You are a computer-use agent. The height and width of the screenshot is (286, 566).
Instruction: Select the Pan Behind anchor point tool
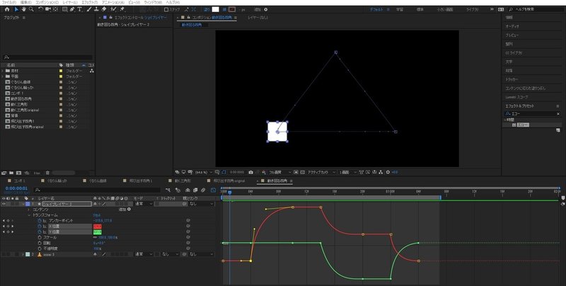click(x=55, y=9)
